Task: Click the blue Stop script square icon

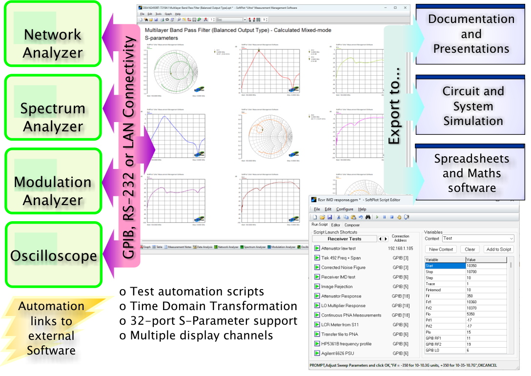Action: [x=391, y=217]
